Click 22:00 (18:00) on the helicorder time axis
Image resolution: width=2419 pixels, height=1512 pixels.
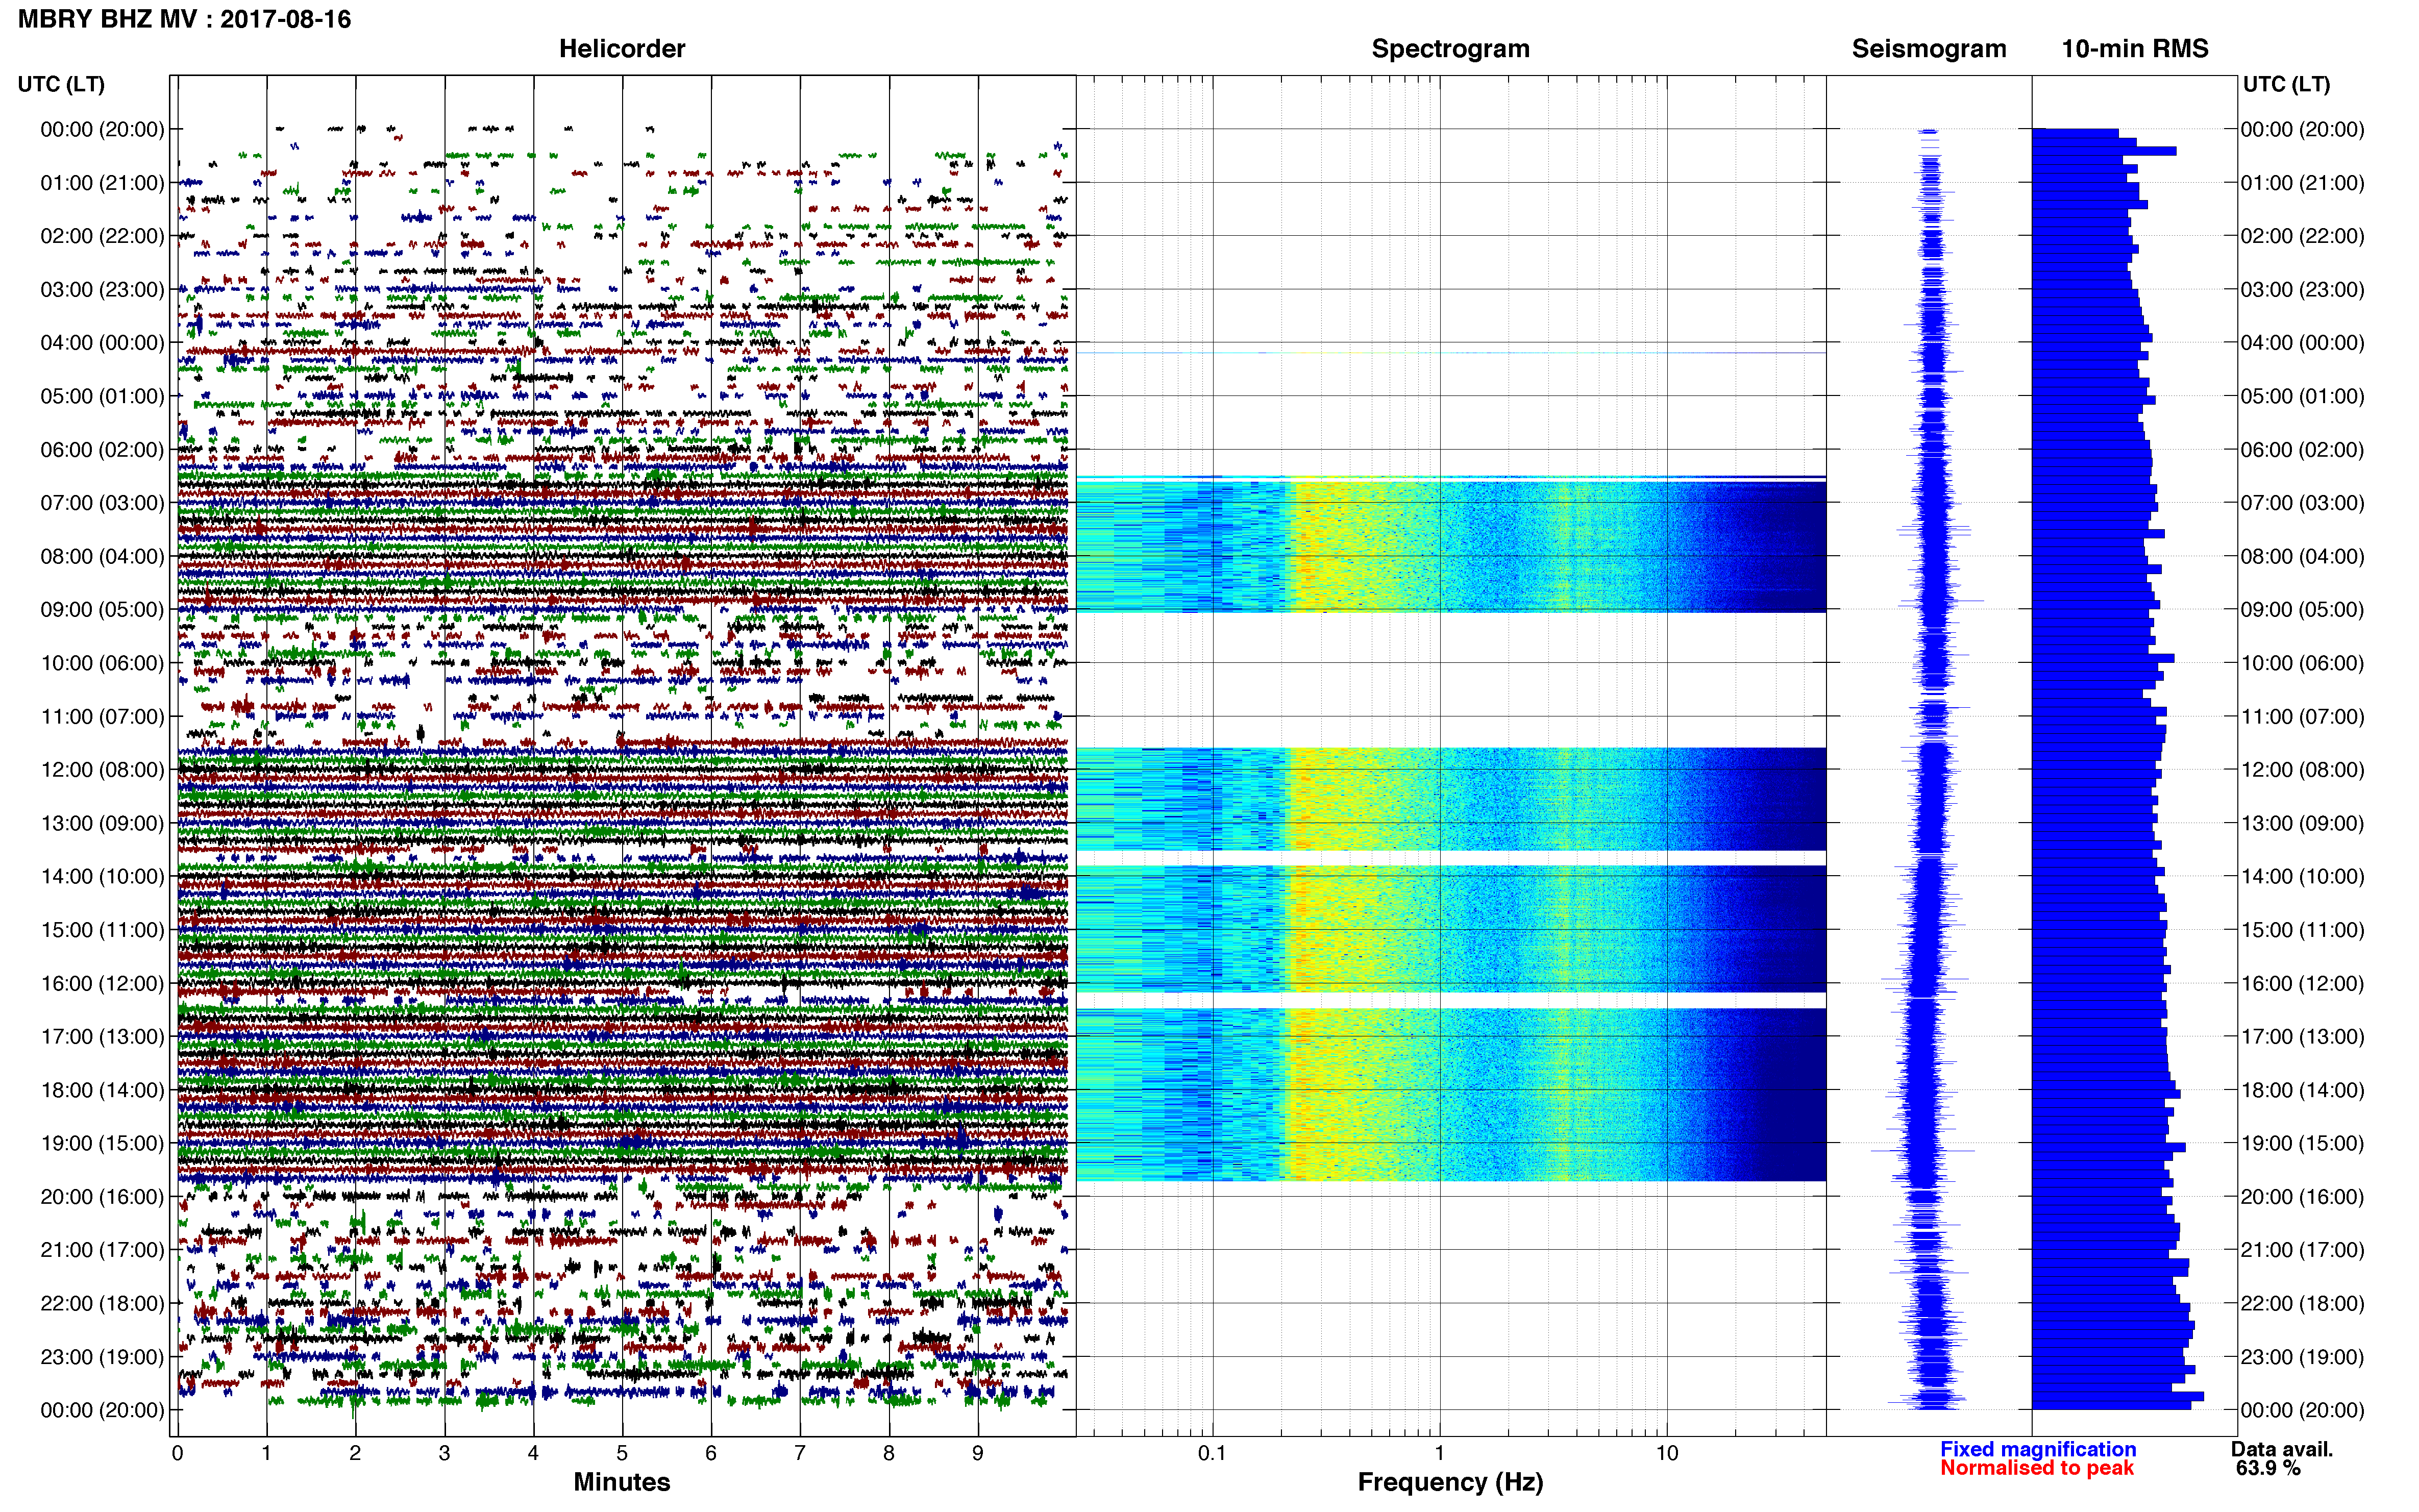[x=102, y=1304]
